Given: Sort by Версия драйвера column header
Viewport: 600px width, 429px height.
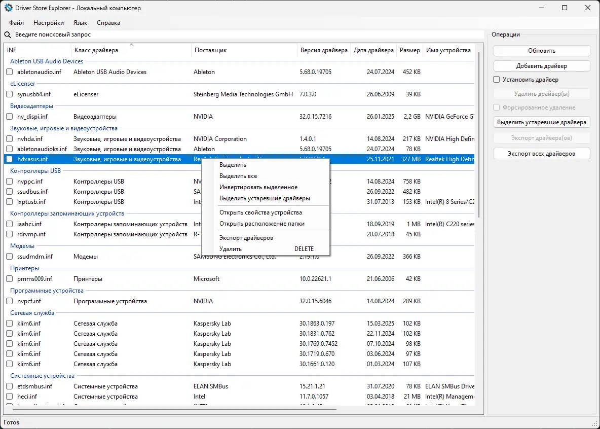Looking at the screenshot, I should [x=324, y=50].
